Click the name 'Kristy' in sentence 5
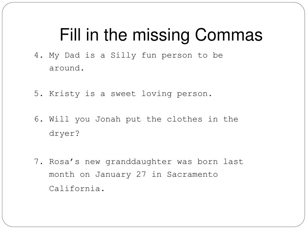This screenshot has height=230, width=307. 64,94
